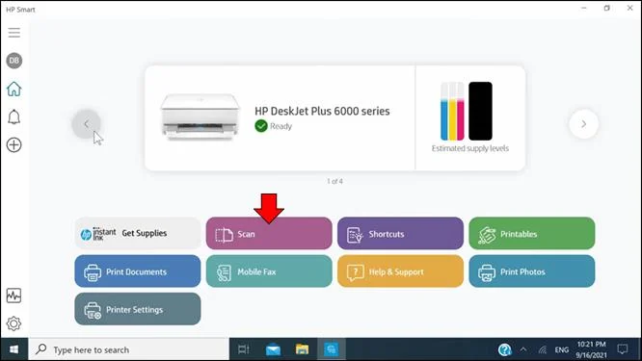Open the Printables tile
The height and width of the screenshot is (361, 642).
tap(532, 233)
